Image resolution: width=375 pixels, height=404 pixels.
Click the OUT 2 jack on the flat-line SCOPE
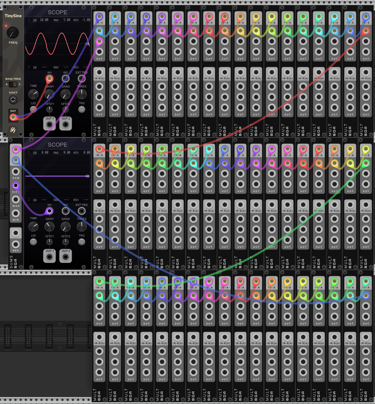65,257
